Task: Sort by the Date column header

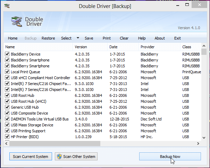Action: (123, 47)
